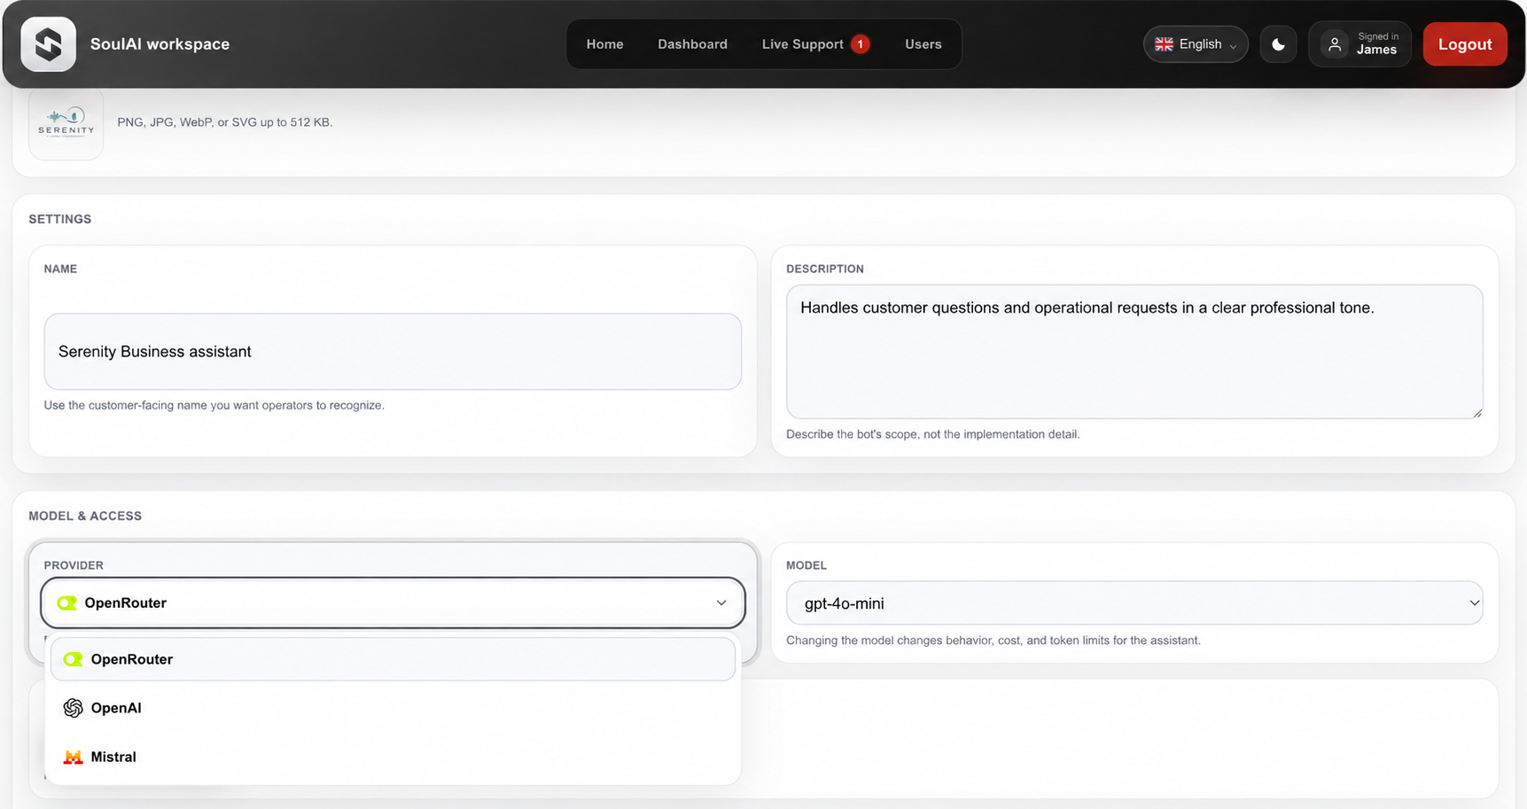Viewport: 1527px width, 809px height.
Task: Click the Logout button
Action: 1465,44
